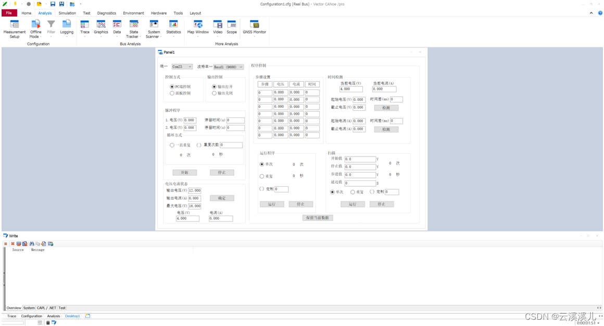
Task: Open the Baud1 (9600) baud rate dropdown
Action: tap(229, 67)
